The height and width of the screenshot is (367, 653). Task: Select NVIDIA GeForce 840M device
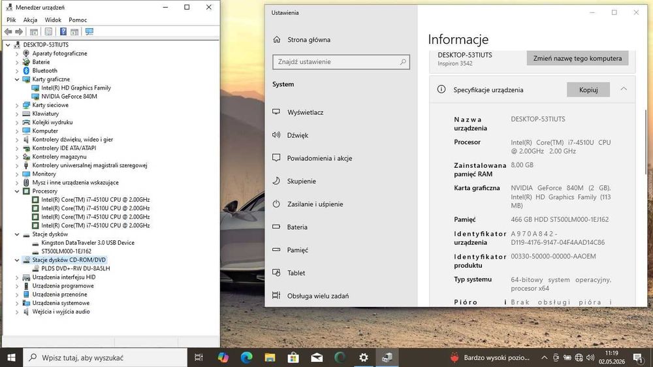(69, 96)
